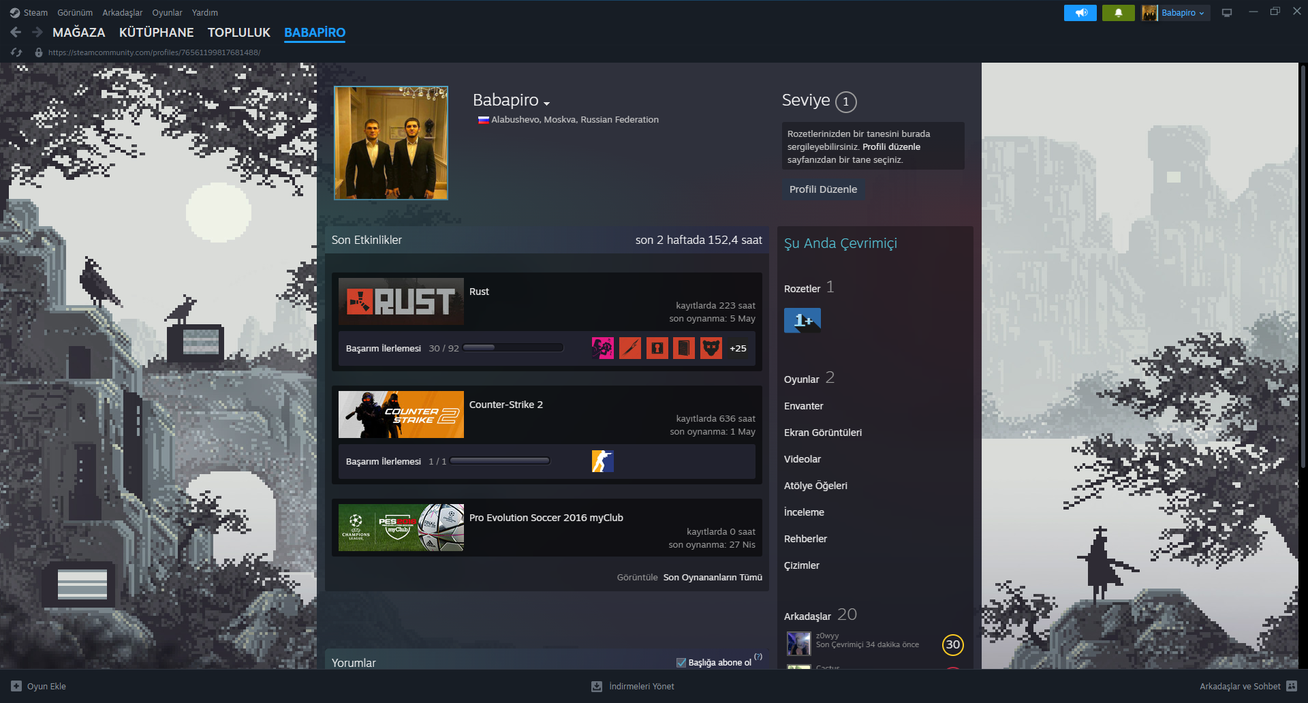Go to the KÜTÜPHANE tab
Image resolution: width=1308 pixels, height=703 pixels.
coord(156,32)
